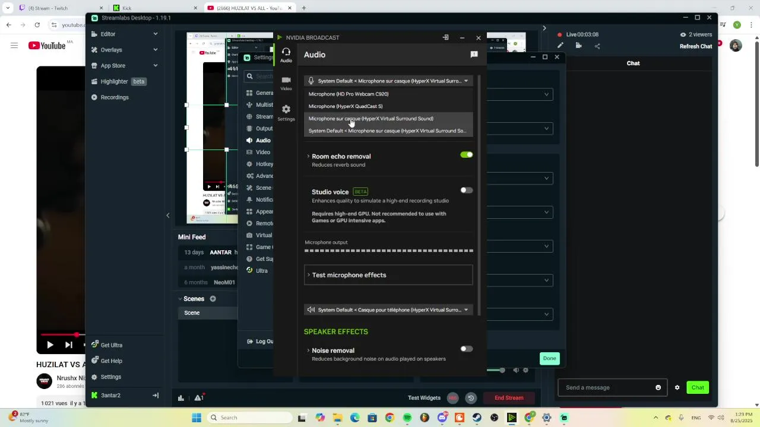Add a new scene with plus icon

[x=213, y=299]
